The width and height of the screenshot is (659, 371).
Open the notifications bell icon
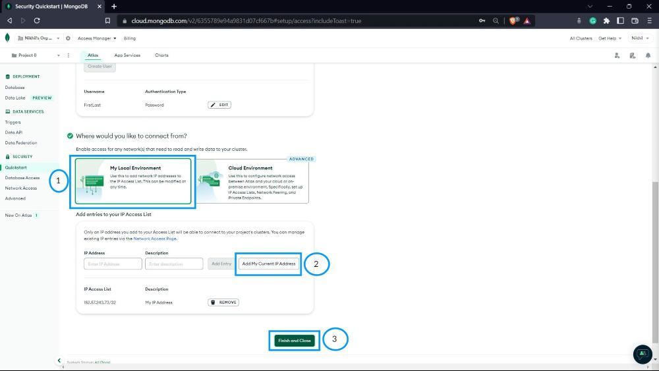[648, 55]
